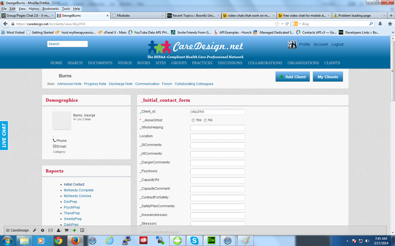This screenshot has width=395, height=246.
Task: Click the YouTube Data API bookmark
Action: coord(148,32)
